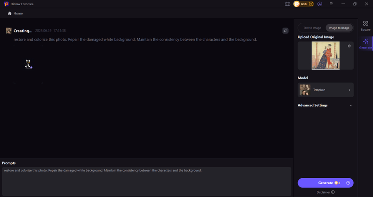Click the HitPaw FotorPea logo icon

pos(7,4)
